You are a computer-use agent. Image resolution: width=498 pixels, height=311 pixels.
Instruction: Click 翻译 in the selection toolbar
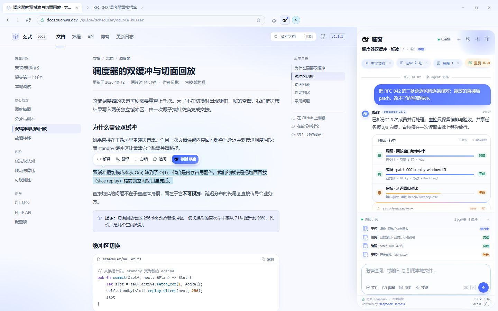(122, 159)
